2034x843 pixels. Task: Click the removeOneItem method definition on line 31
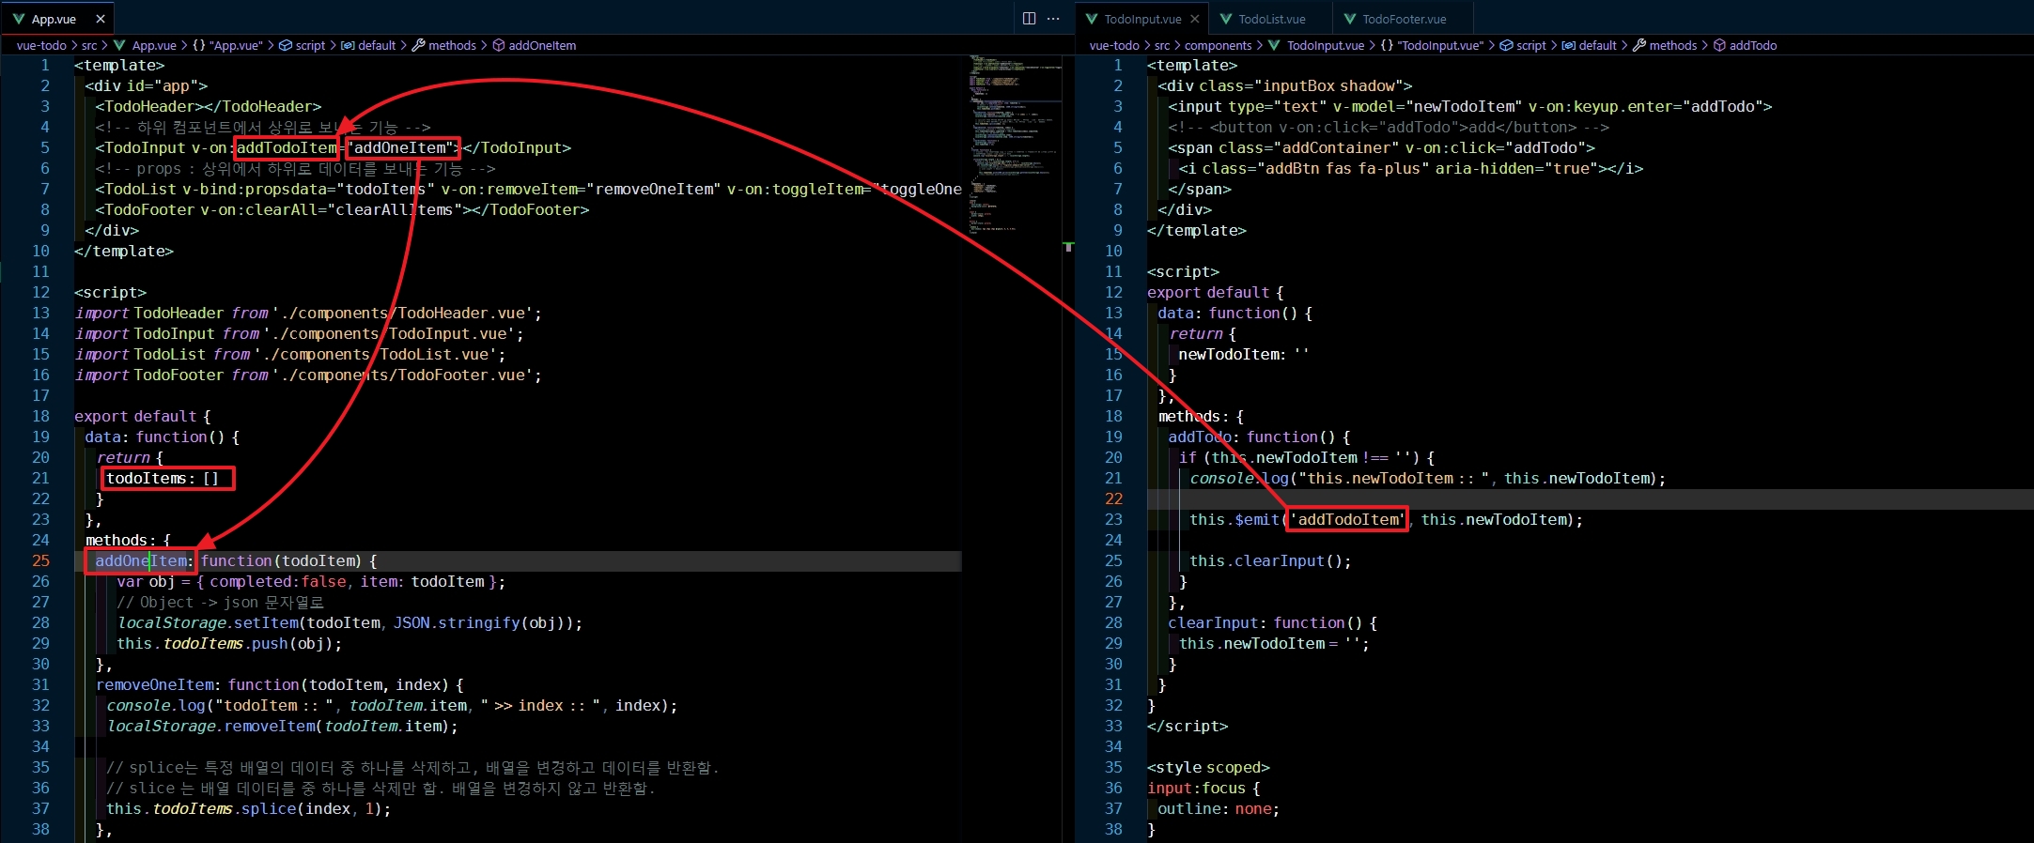coord(279,684)
